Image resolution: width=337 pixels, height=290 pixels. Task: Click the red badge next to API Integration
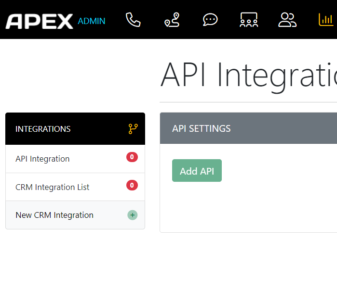132,157
